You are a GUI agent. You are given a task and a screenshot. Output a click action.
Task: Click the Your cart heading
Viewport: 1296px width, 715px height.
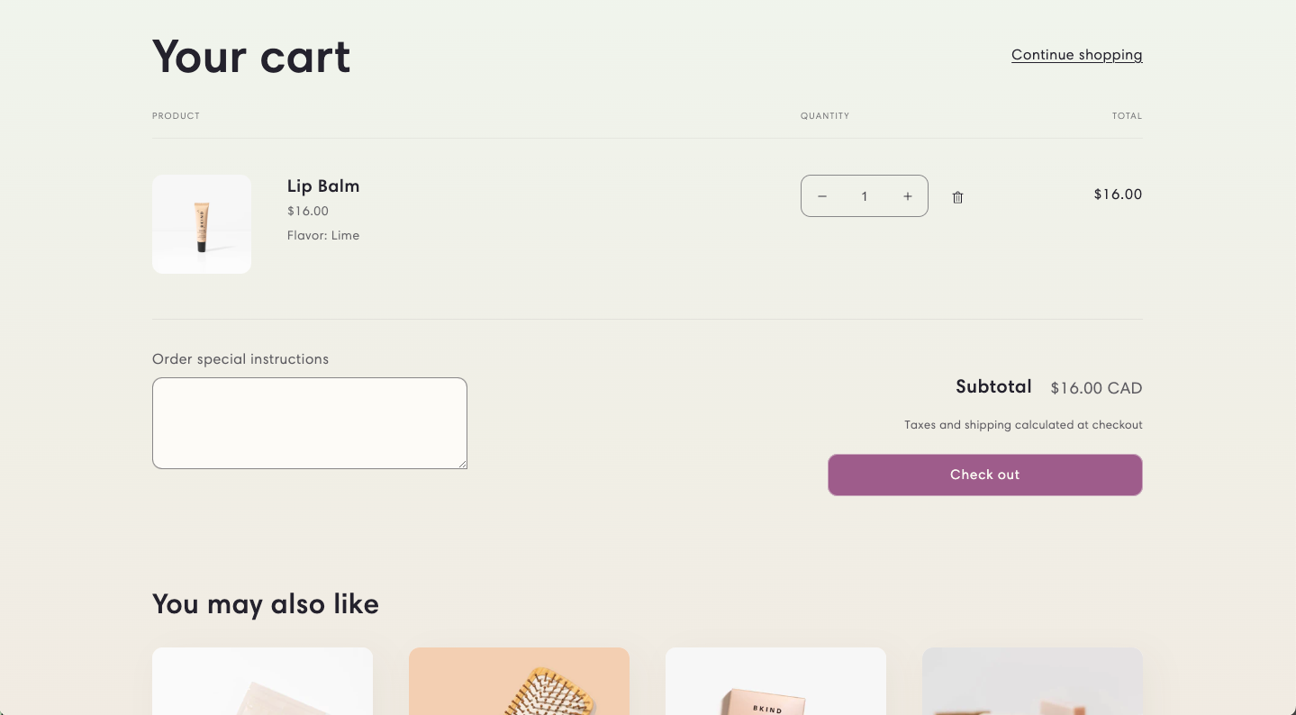[251, 57]
